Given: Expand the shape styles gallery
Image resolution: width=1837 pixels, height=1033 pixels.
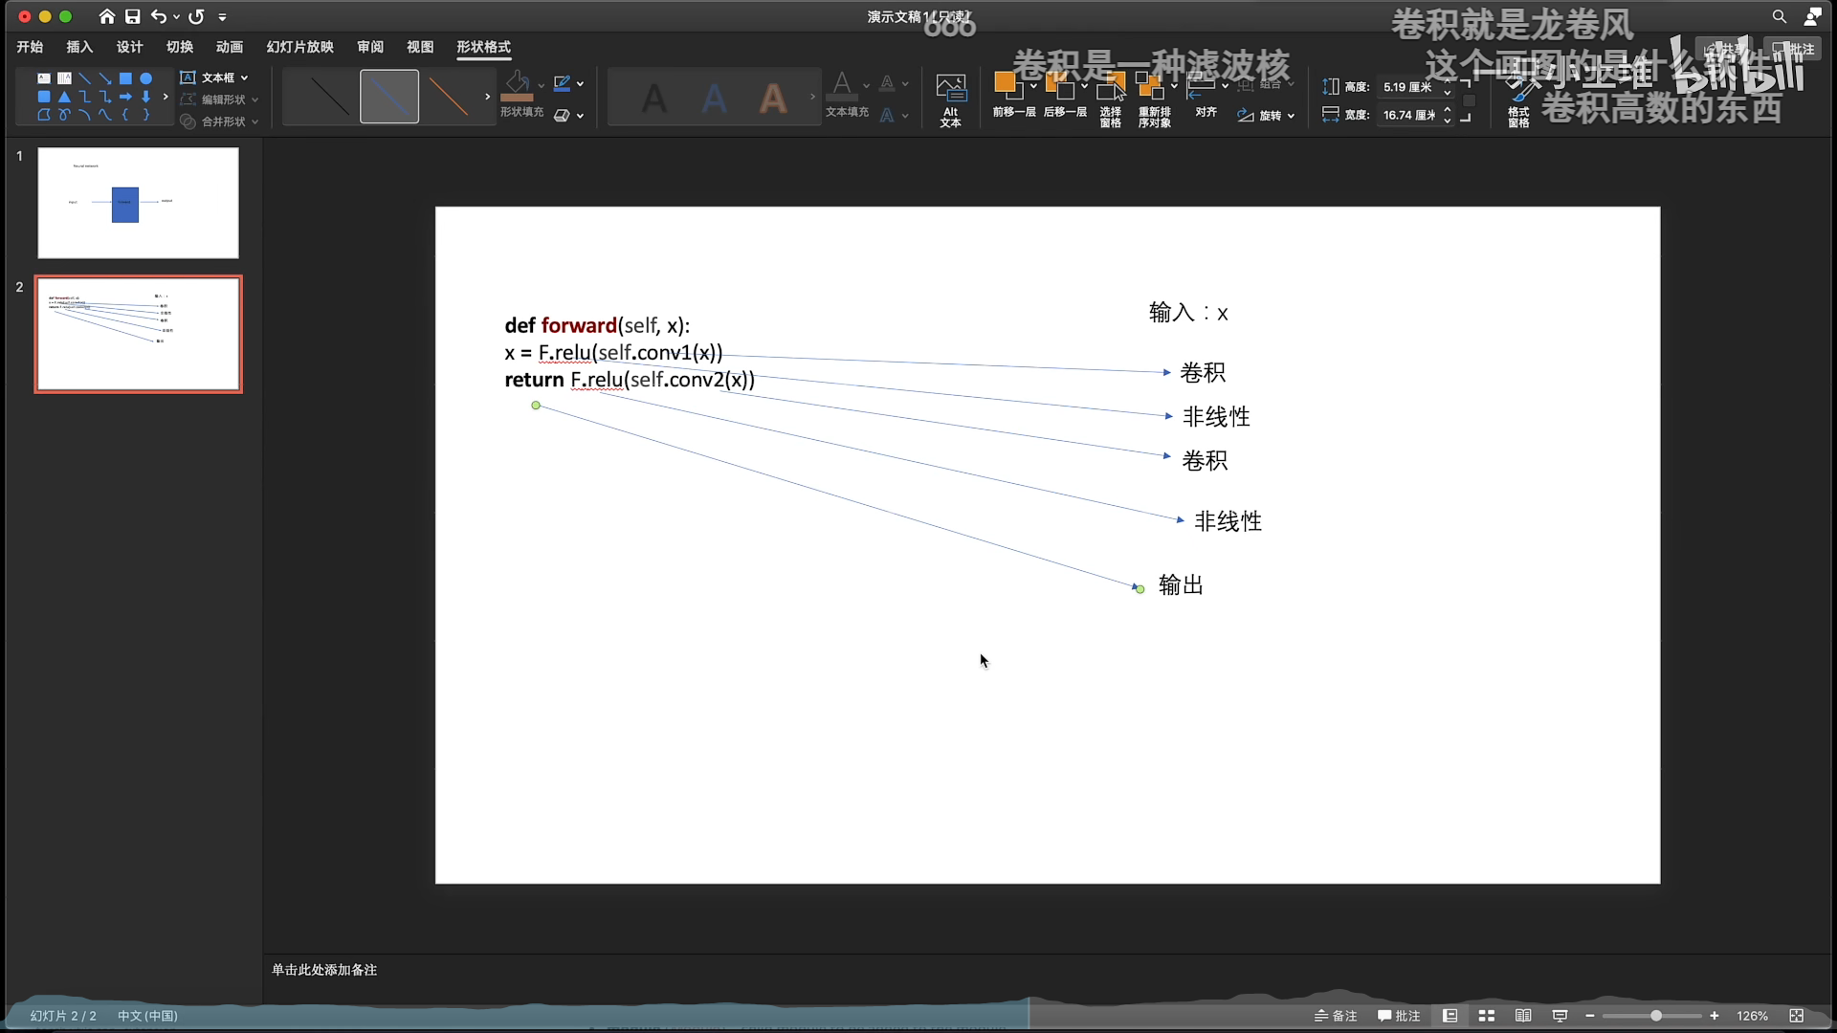Looking at the screenshot, I should (x=487, y=97).
